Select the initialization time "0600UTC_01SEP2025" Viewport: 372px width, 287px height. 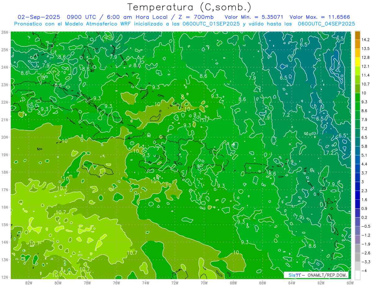[211, 24]
